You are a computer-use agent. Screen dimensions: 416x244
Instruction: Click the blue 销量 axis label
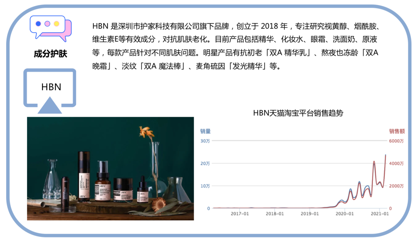tap(205, 131)
